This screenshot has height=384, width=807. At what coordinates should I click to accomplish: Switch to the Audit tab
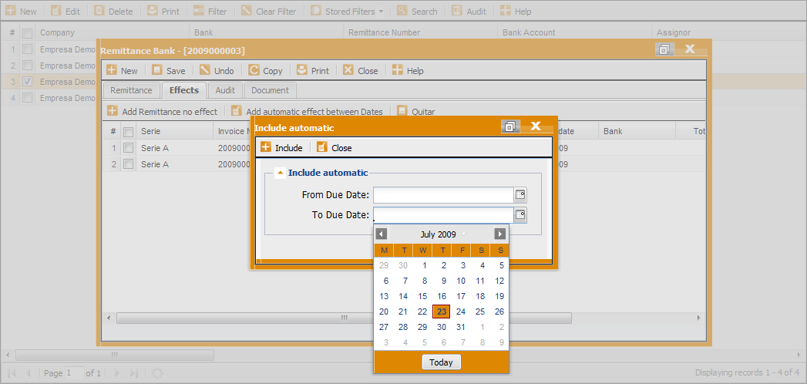225,90
